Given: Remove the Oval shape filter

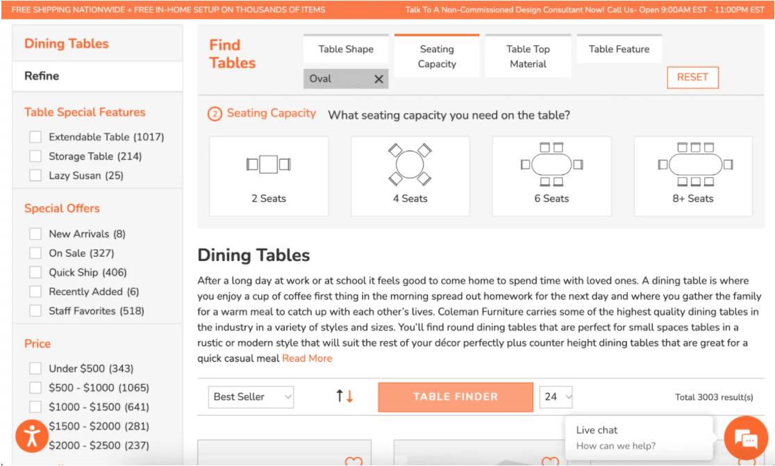Looking at the screenshot, I should tap(378, 79).
